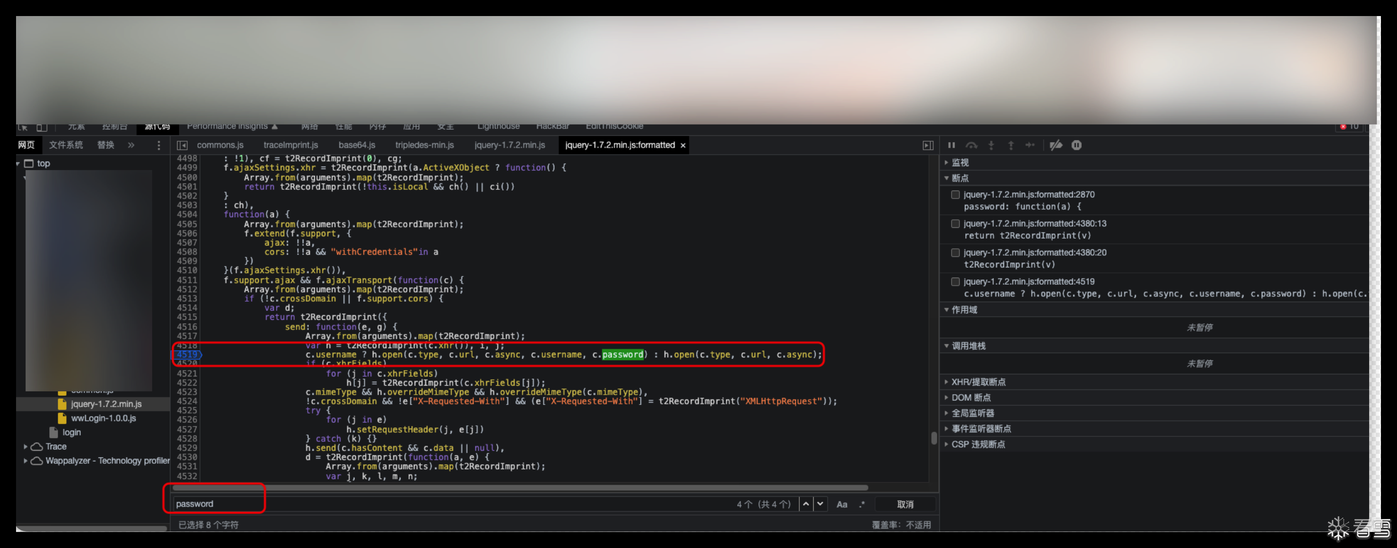Viewport: 1397px width, 548px height.
Task: Deactivate all breakpoints icon
Action: [x=1056, y=145]
